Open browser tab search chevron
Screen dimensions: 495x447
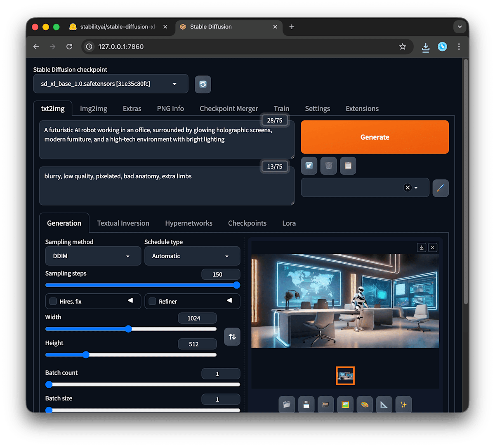pos(460,27)
